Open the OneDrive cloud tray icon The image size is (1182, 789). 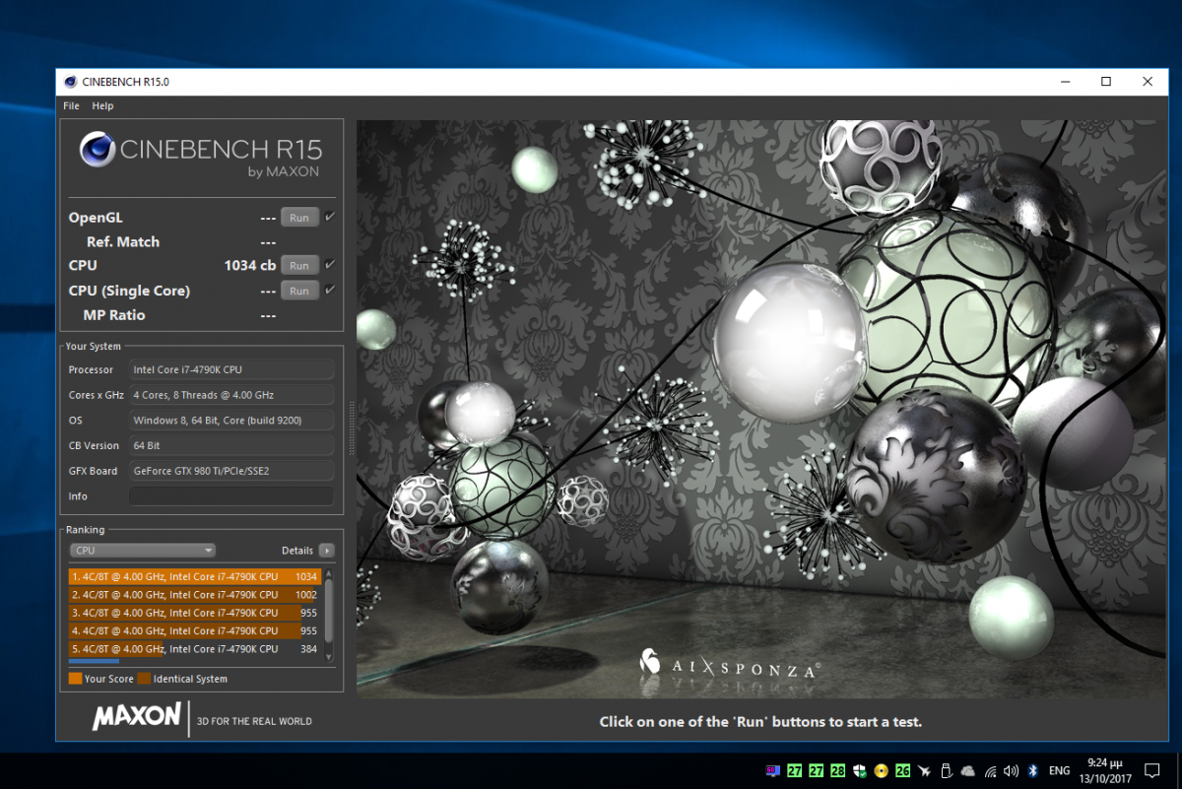(968, 770)
